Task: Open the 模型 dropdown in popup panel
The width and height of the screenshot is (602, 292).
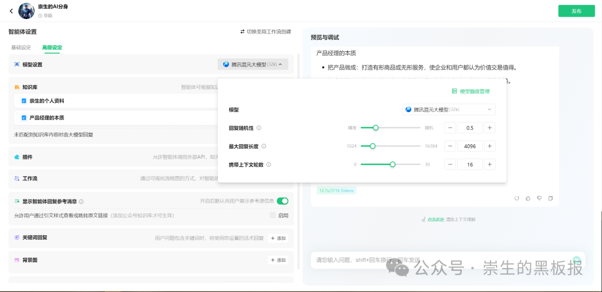Action: [448, 109]
